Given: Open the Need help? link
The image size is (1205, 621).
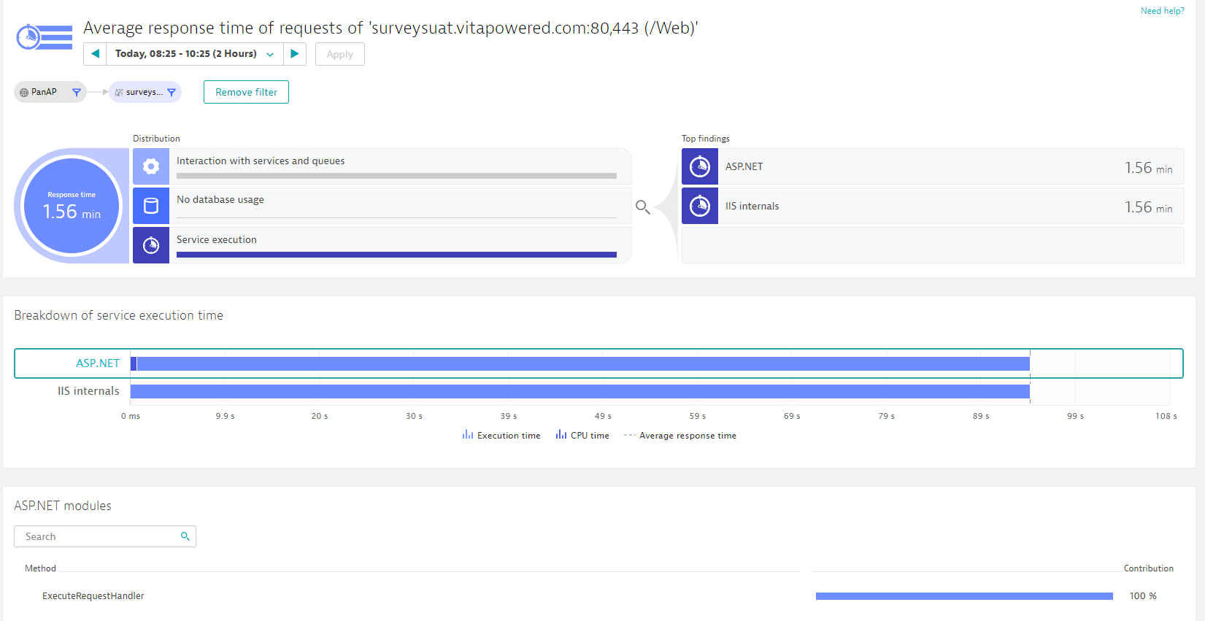Looking at the screenshot, I should pyautogui.click(x=1162, y=11).
